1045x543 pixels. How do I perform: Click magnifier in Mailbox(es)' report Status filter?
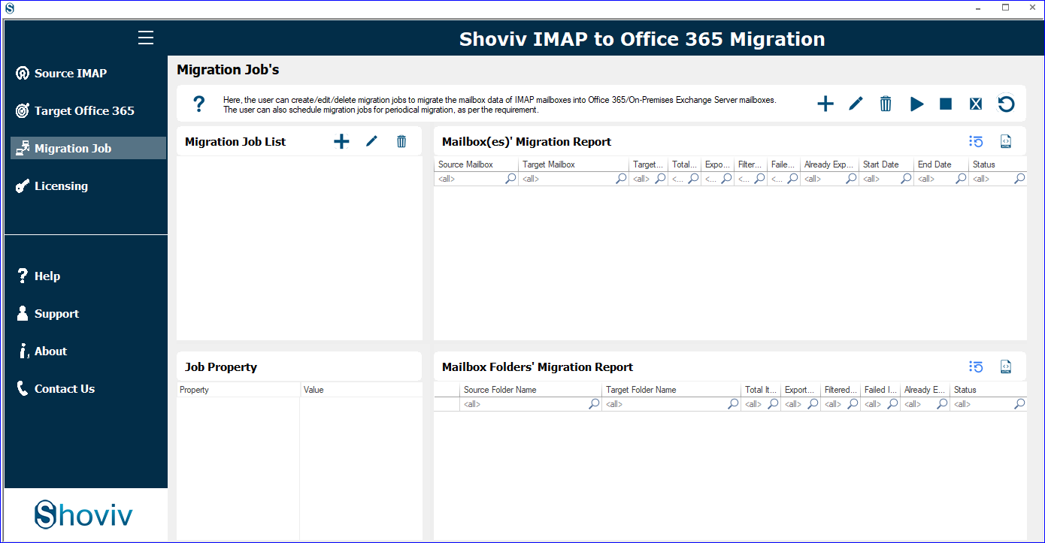(1020, 179)
